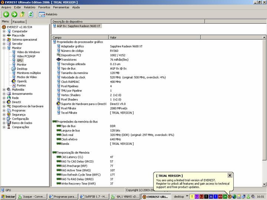The height and width of the screenshot is (200, 267).
Task: Click the Comparações hourglass icon
Action: tap(9, 127)
